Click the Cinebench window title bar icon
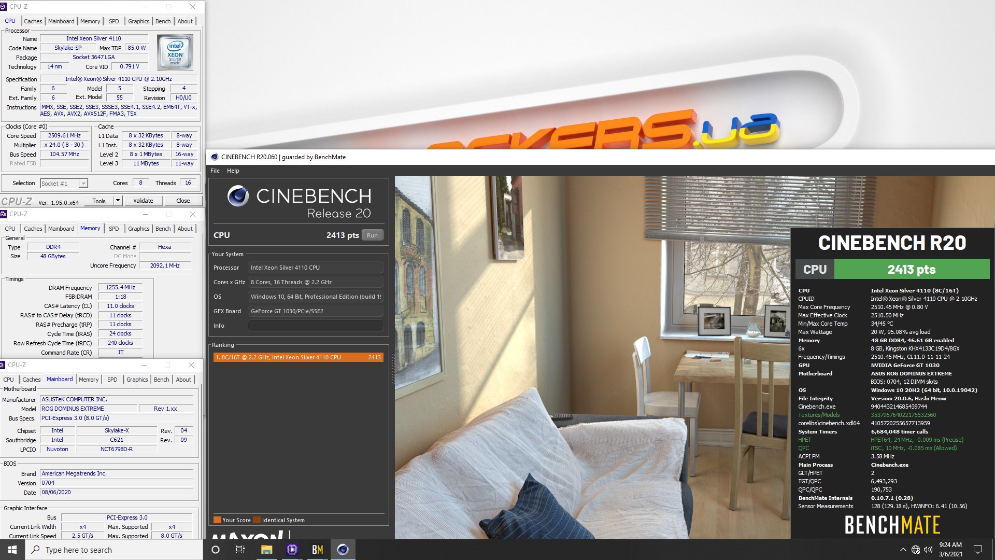The height and width of the screenshot is (560, 995). pos(215,157)
